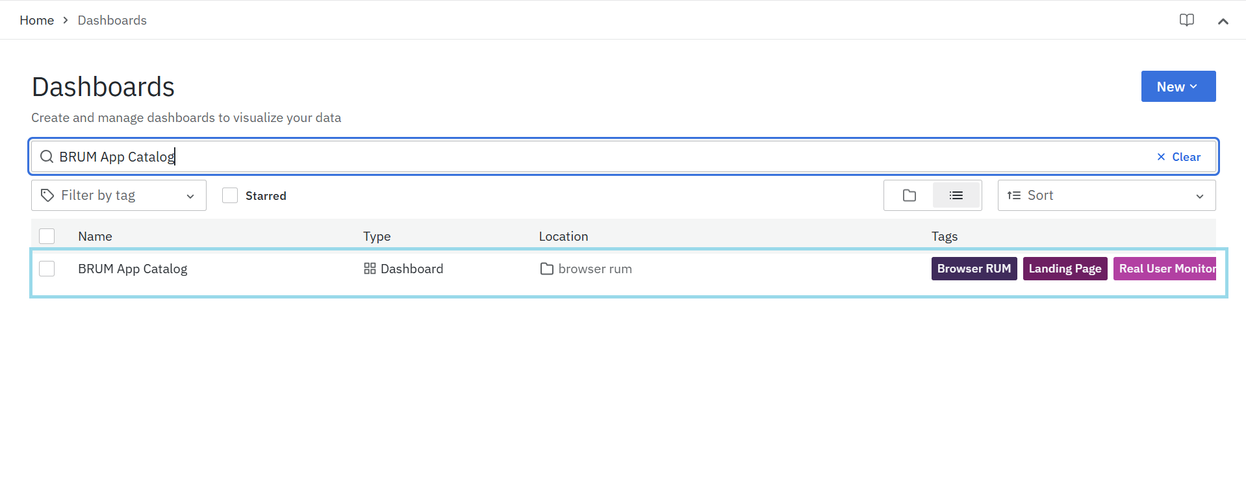
Task: Click the tag icon in filter box
Action: [x=47, y=195]
